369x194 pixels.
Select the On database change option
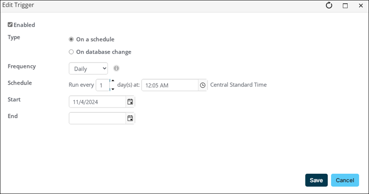click(x=71, y=52)
